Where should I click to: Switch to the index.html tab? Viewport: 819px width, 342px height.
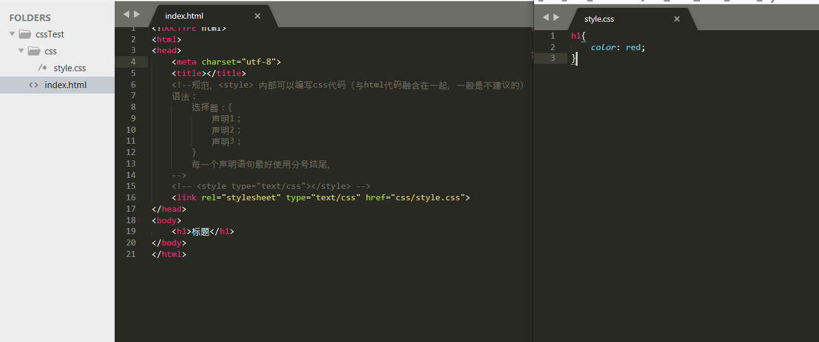tap(184, 16)
